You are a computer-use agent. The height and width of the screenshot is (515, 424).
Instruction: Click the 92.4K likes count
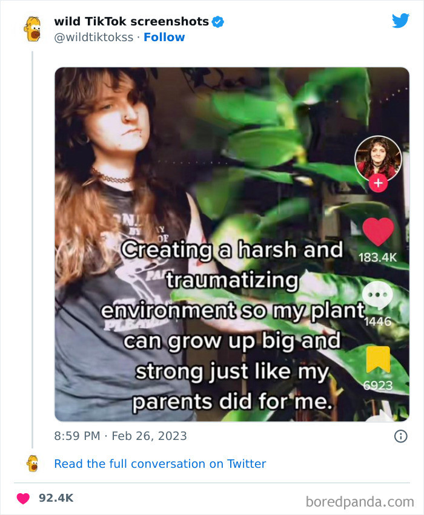pyautogui.click(x=56, y=498)
